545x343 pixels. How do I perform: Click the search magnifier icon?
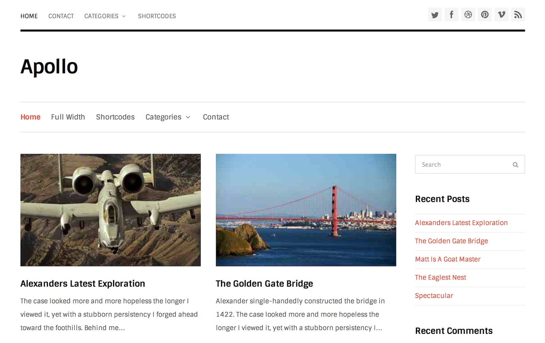point(515,165)
